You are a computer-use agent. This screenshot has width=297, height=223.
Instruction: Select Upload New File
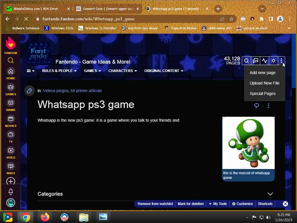coord(265,83)
